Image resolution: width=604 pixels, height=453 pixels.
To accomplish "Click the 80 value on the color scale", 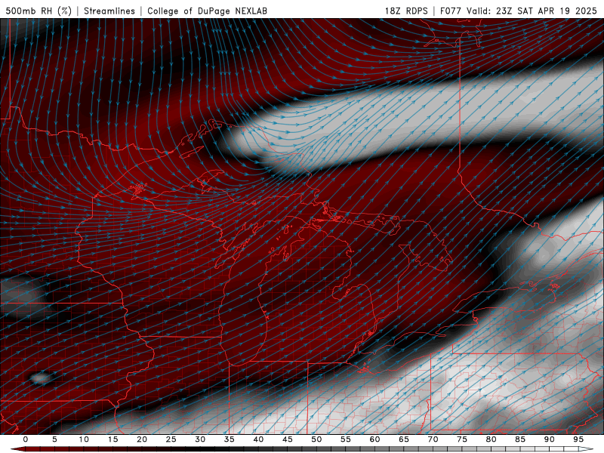I will pos(491,439).
